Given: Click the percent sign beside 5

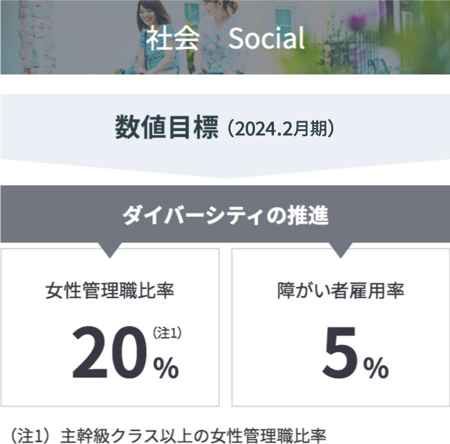Looking at the screenshot, I should click(376, 368).
